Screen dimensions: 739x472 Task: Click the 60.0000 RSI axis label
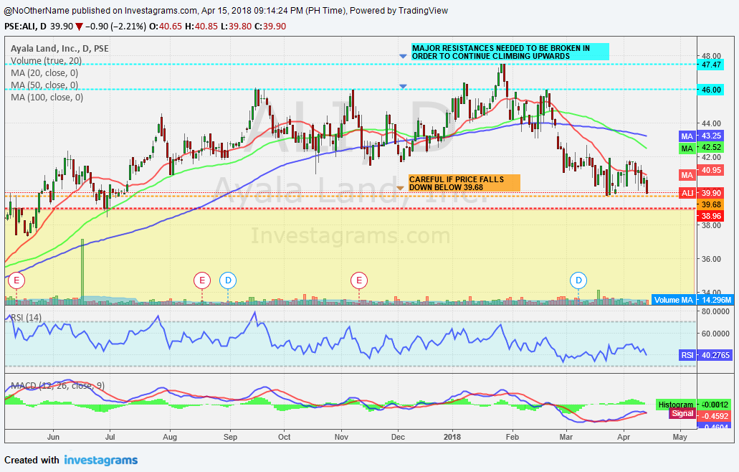[x=715, y=334]
